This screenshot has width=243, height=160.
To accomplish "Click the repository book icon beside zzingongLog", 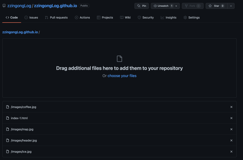I will 4,6.
